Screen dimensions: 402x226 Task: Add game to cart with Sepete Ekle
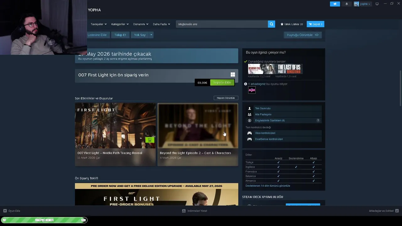coord(222,83)
